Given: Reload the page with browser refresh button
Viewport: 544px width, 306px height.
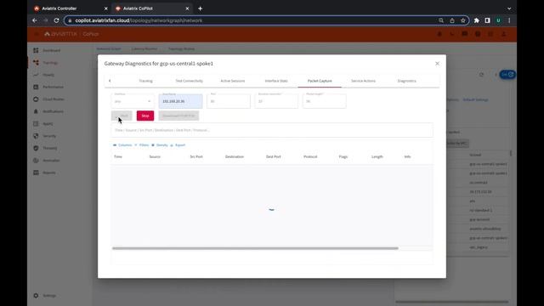Looking at the screenshot, I should tap(57, 20).
